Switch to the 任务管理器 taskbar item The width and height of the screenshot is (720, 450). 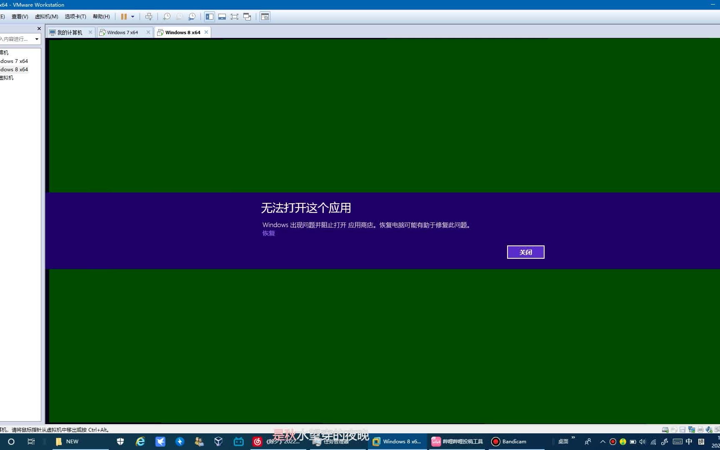[337, 442]
